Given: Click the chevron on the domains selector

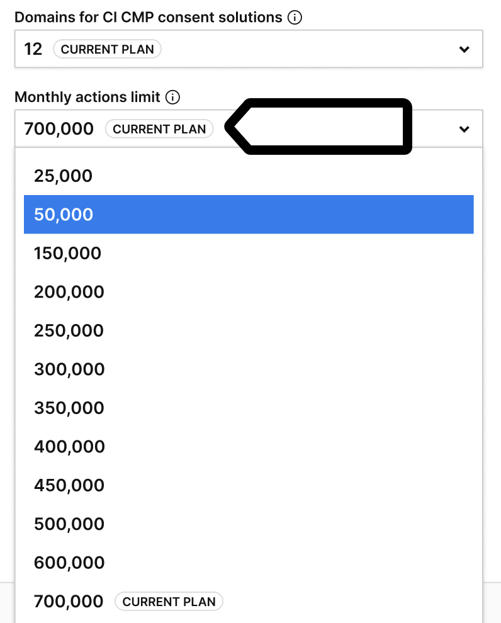Looking at the screenshot, I should 464,49.
